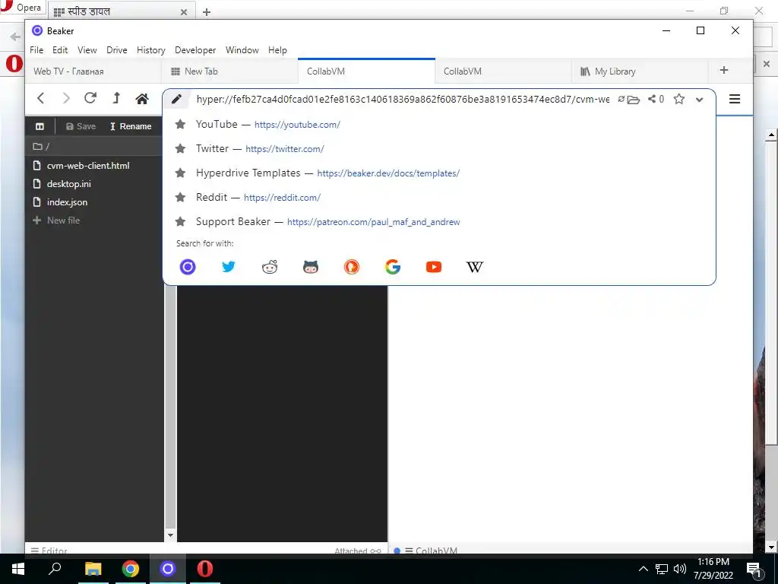The image size is (778, 584).
Task: Search with the GitHub octocat icon
Action: point(311,267)
